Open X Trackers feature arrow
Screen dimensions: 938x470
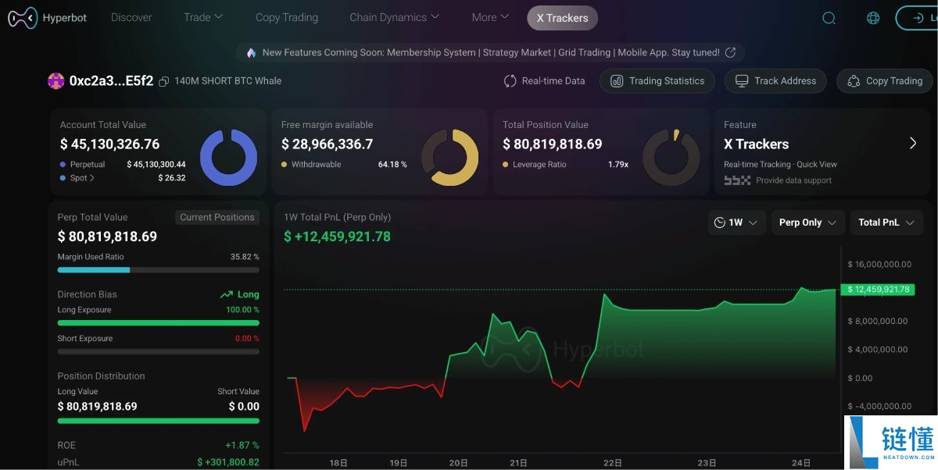(913, 143)
